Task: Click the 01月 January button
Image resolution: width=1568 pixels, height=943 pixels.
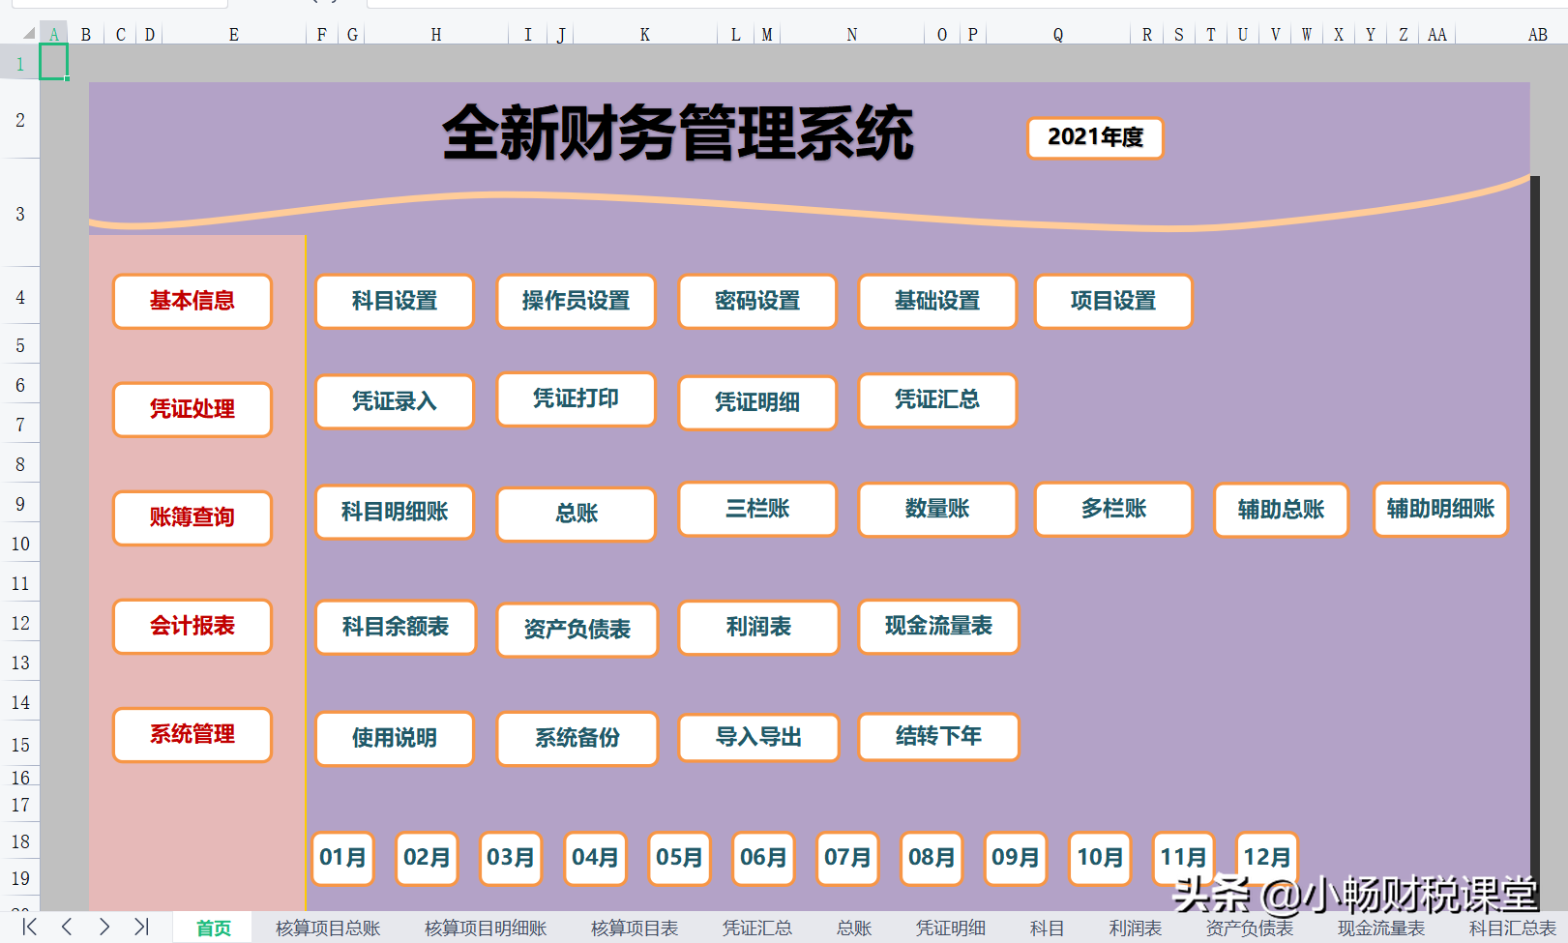Action: tap(342, 857)
